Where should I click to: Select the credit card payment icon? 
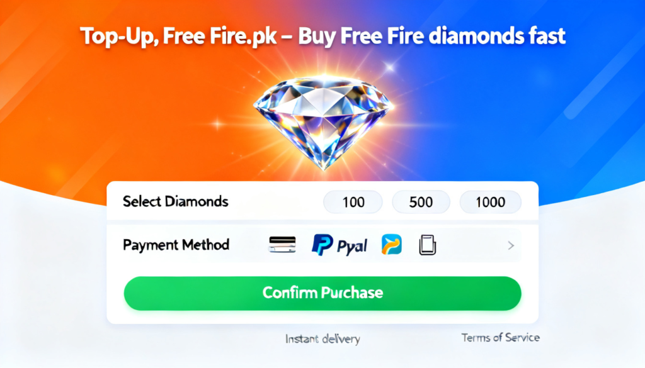pyautogui.click(x=282, y=244)
